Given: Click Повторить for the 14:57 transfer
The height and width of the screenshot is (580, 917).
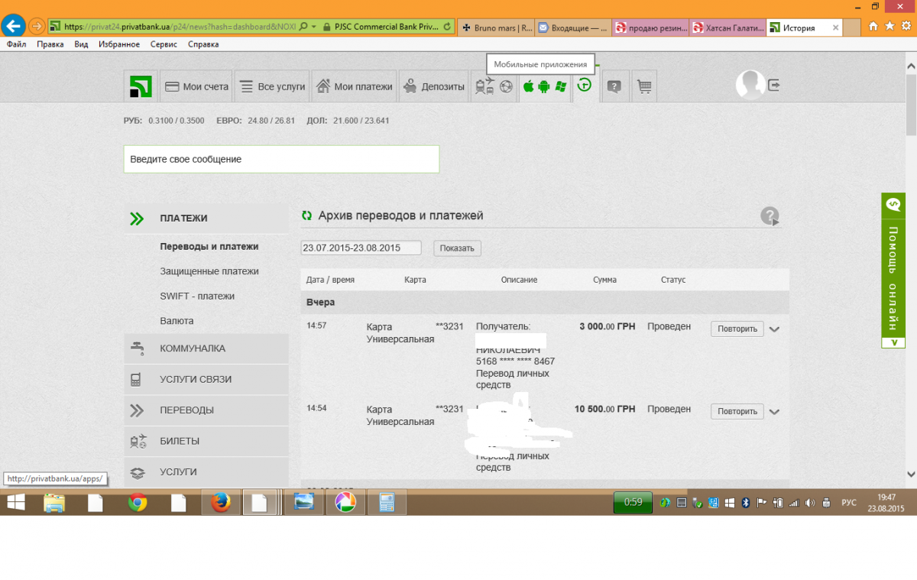Looking at the screenshot, I should pos(737,329).
